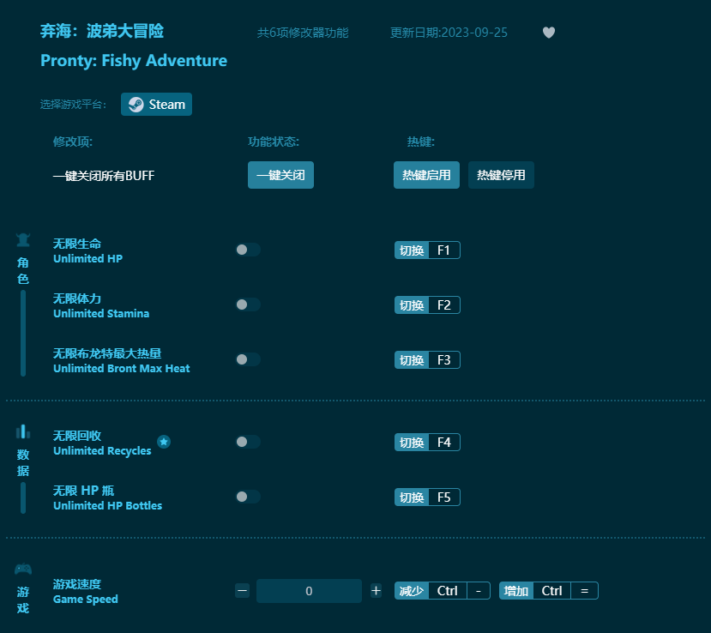
Task: Click the star badge next to Unlimited Recycles
Action: coord(164,441)
